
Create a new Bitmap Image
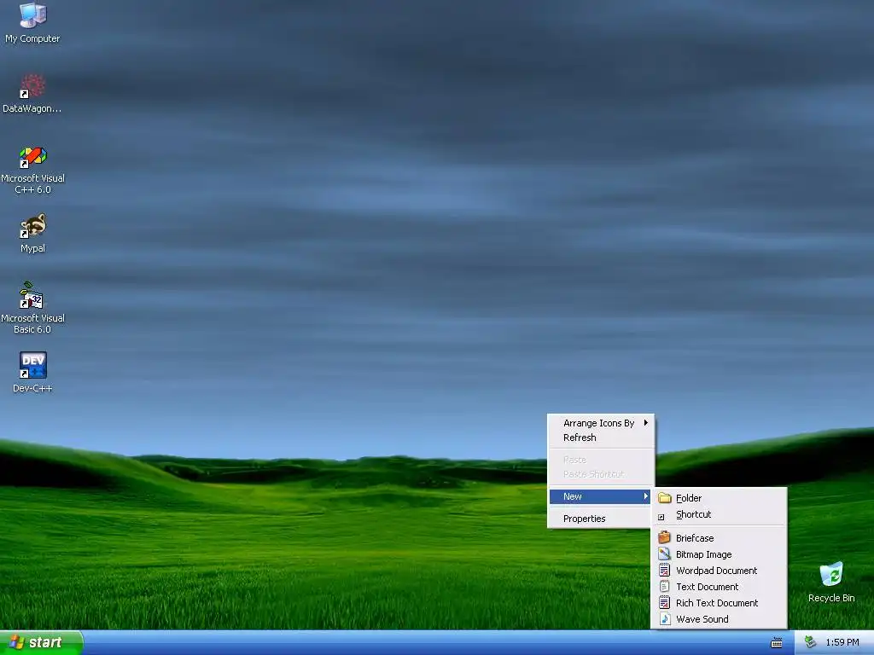tap(719, 554)
